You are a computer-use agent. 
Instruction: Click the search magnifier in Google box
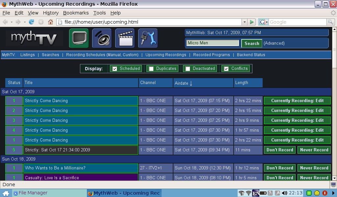click(x=330, y=22)
